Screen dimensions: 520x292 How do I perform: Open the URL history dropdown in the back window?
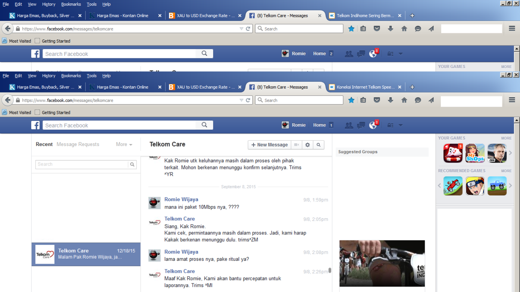[x=241, y=29]
